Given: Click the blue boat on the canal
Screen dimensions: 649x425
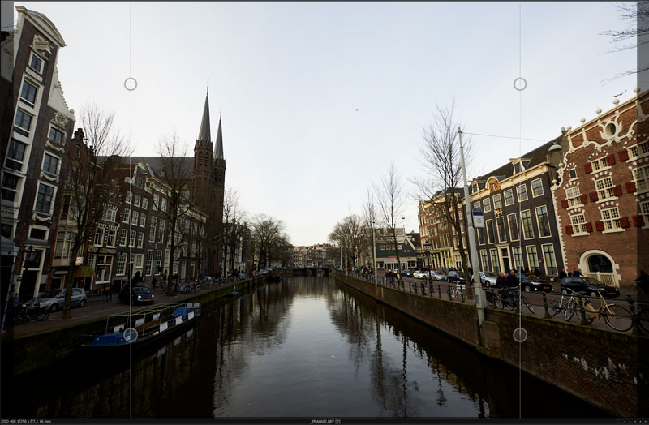Looking at the screenshot, I should (140, 325).
